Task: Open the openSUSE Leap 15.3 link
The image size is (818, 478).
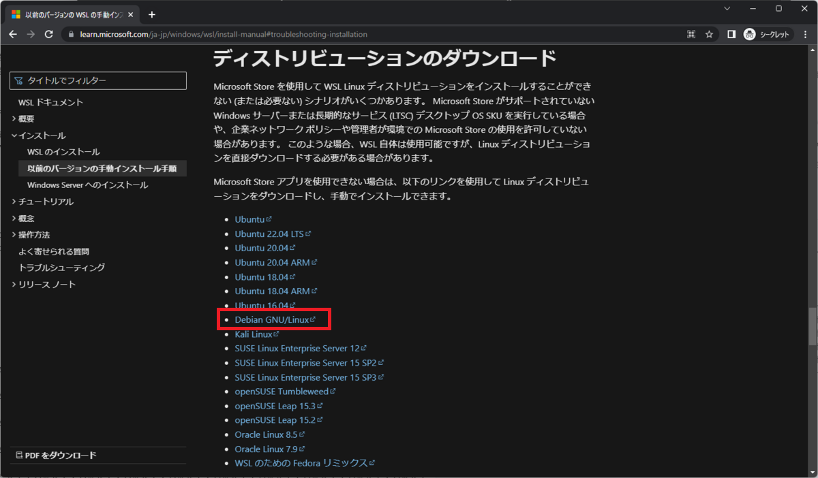Action: [x=279, y=406]
